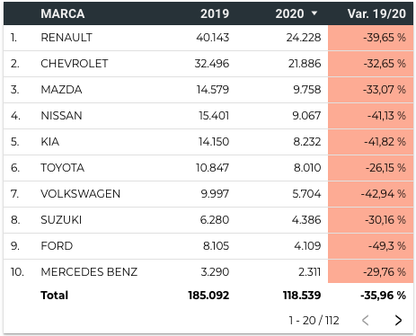Select the FORD brand row
Viewport: 416px width, 336px height.
[208, 246]
